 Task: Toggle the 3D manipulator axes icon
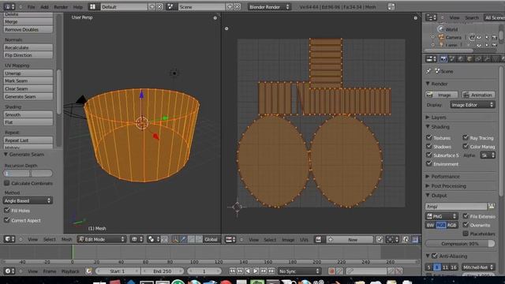coord(175,239)
